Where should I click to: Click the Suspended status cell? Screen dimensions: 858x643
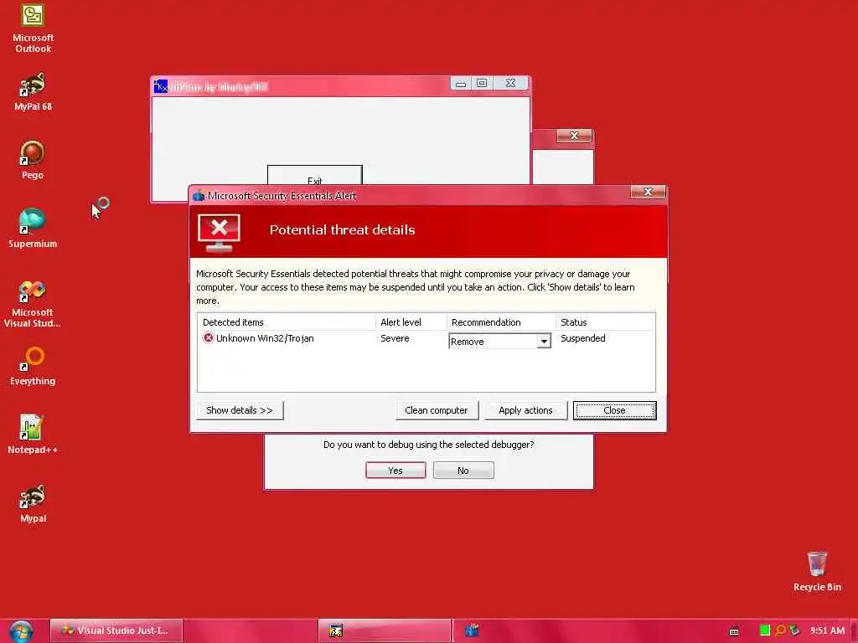[x=583, y=338]
